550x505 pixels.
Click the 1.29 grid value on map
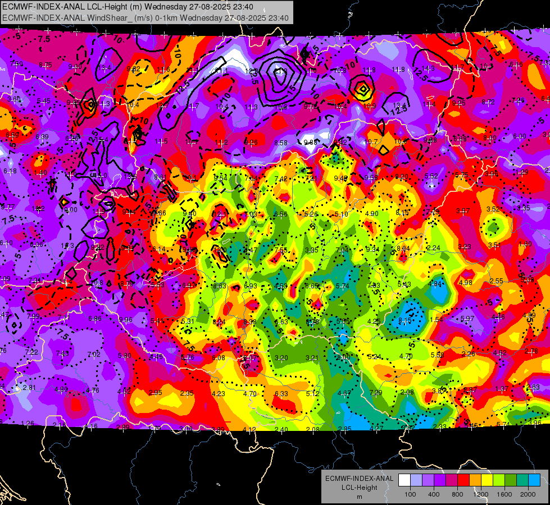[x=522, y=172]
